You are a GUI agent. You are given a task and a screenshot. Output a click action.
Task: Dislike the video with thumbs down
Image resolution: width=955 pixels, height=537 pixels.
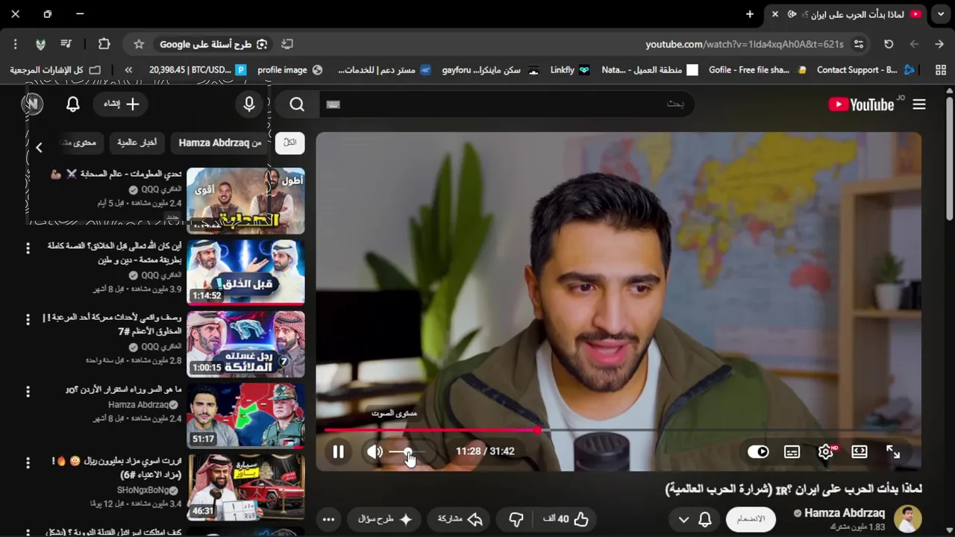click(516, 519)
